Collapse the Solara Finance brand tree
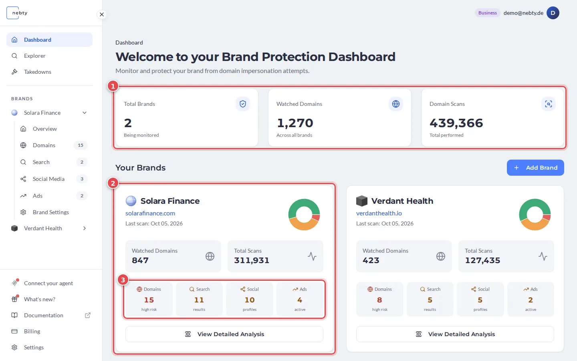This screenshot has height=361, width=577. point(85,113)
